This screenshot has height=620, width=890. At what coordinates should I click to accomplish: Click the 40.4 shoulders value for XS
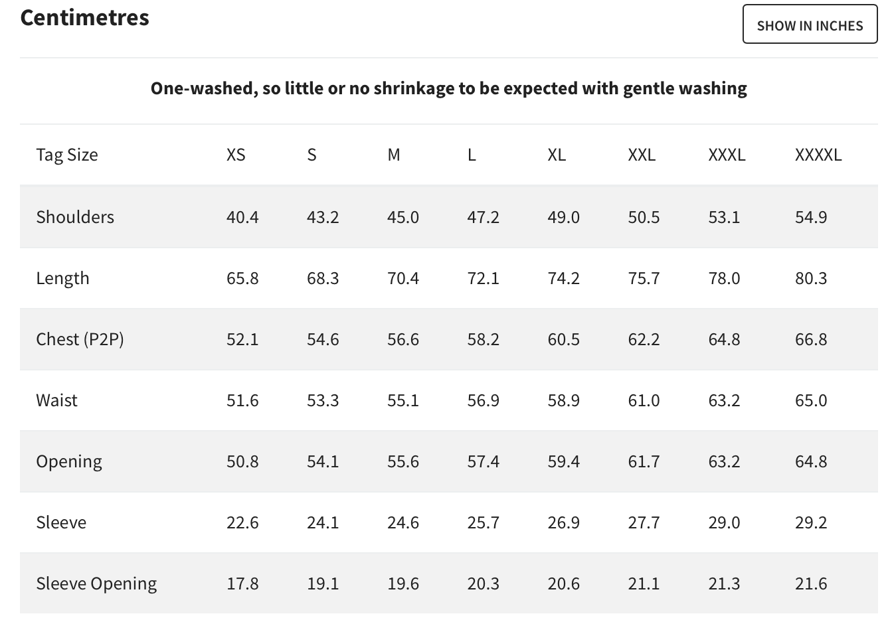point(242,217)
